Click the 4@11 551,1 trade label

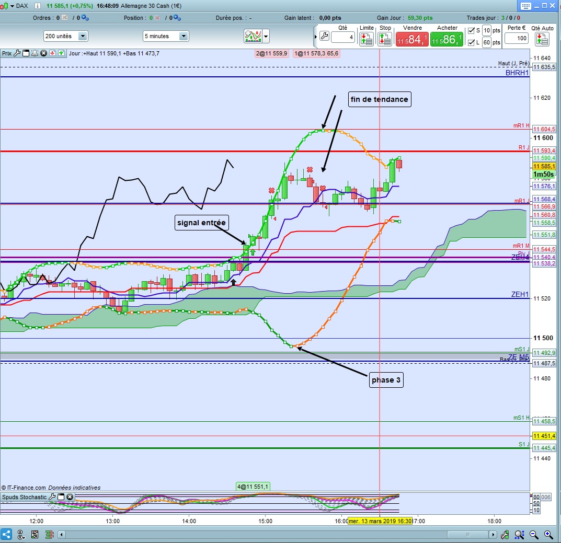click(253, 487)
